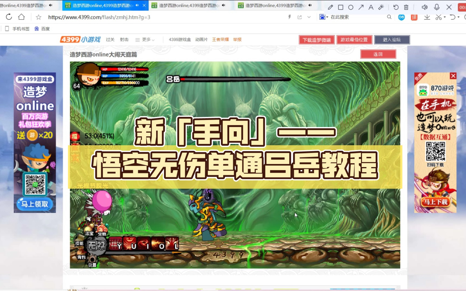Select the circle annotation tool
Screen dimensions: 466x291
(351, 7)
